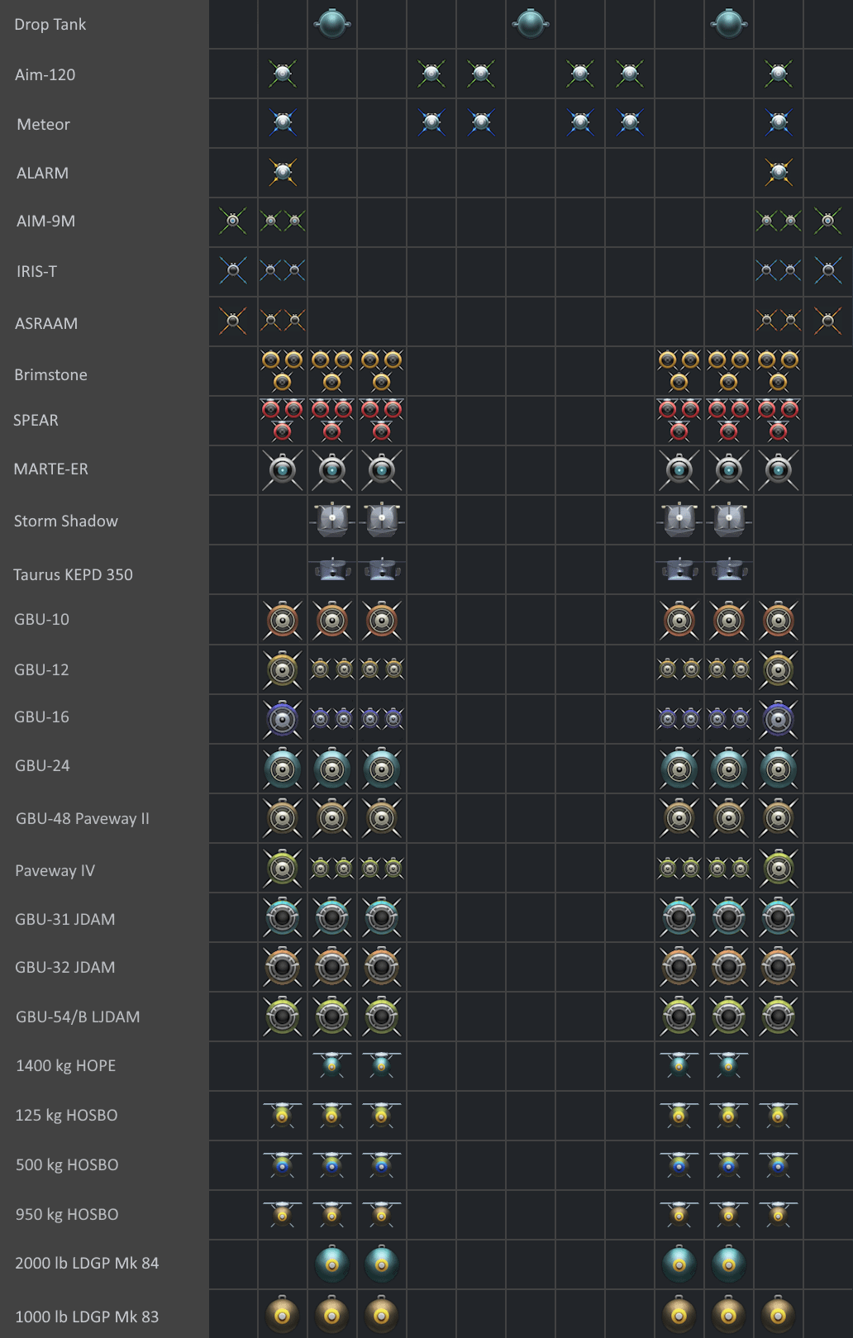Click the Meteor row label
The height and width of the screenshot is (1338, 853).
click(x=44, y=124)
